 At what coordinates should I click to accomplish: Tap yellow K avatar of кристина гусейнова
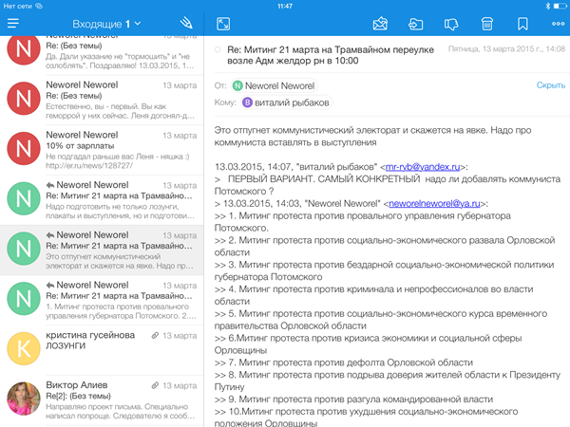click(24, 348)
